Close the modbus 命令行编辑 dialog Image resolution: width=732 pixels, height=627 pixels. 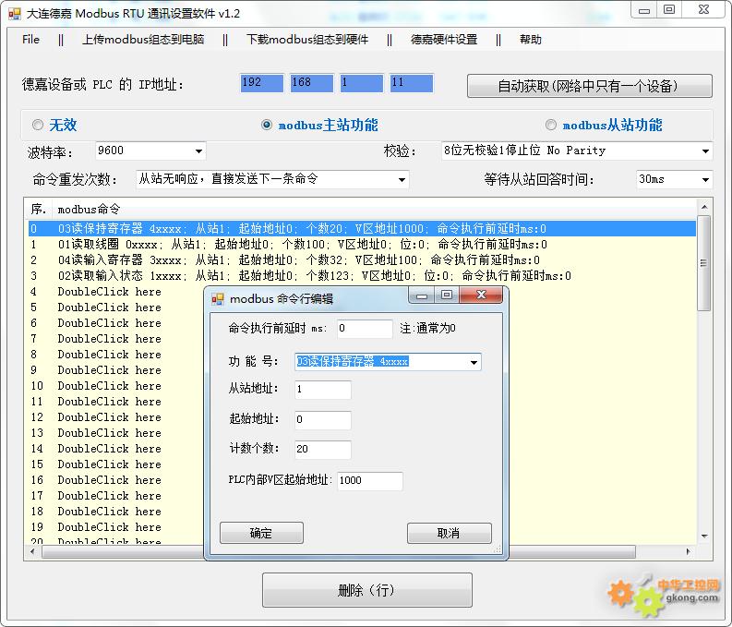[x=481, y=295]
